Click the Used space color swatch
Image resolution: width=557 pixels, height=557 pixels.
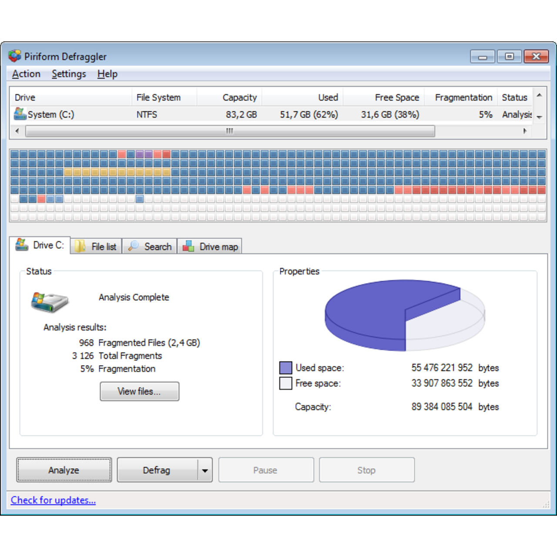285,368
